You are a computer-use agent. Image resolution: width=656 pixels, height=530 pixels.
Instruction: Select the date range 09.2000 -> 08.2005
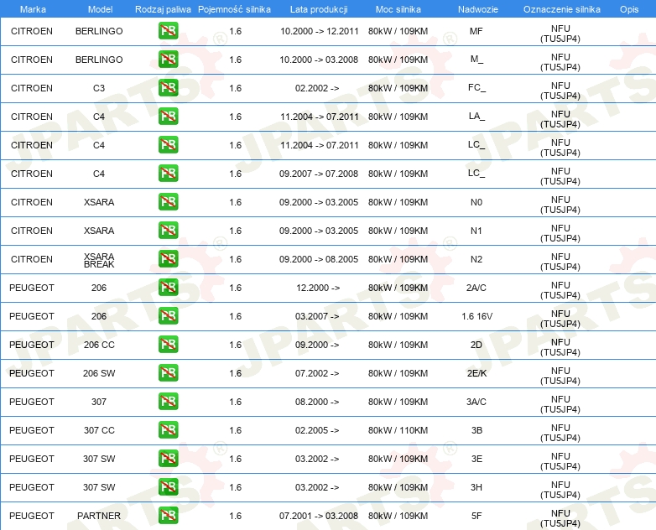319,259
